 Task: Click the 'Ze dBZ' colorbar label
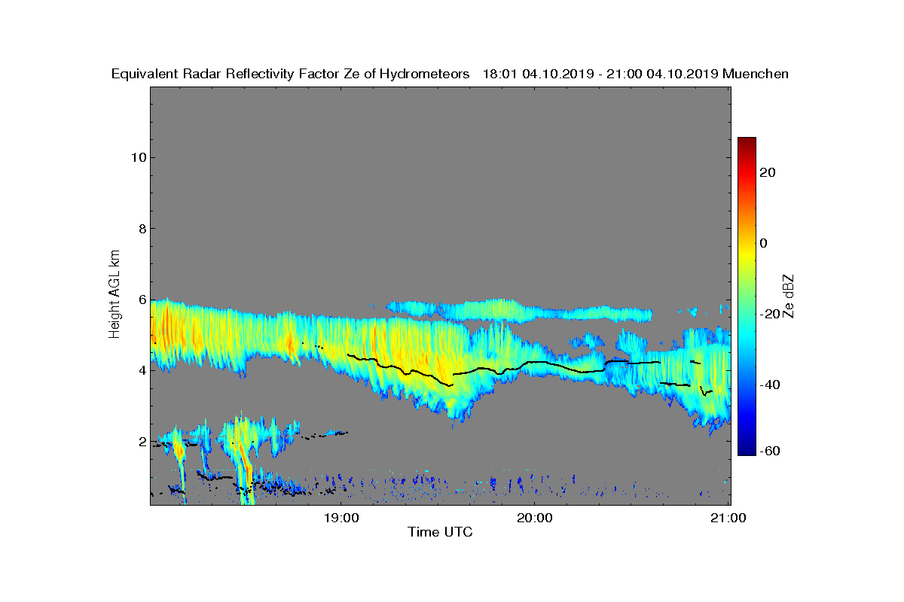789,296
